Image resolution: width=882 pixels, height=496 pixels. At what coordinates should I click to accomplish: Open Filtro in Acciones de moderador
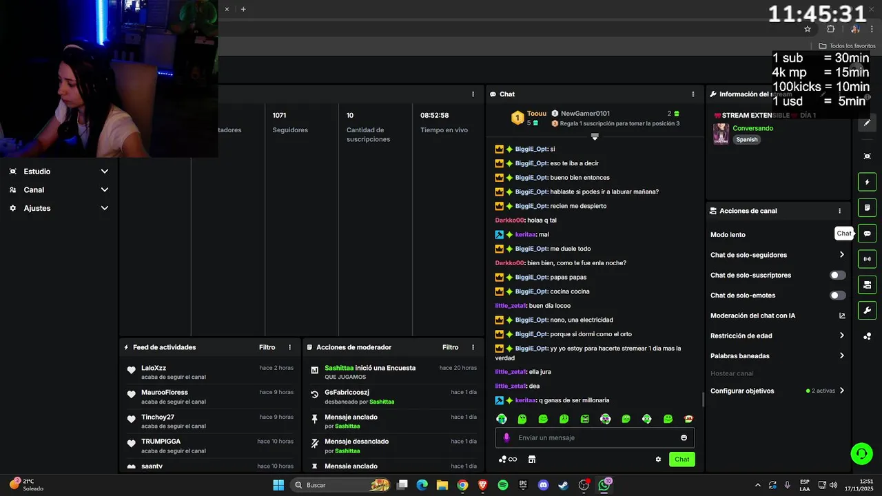450,347
